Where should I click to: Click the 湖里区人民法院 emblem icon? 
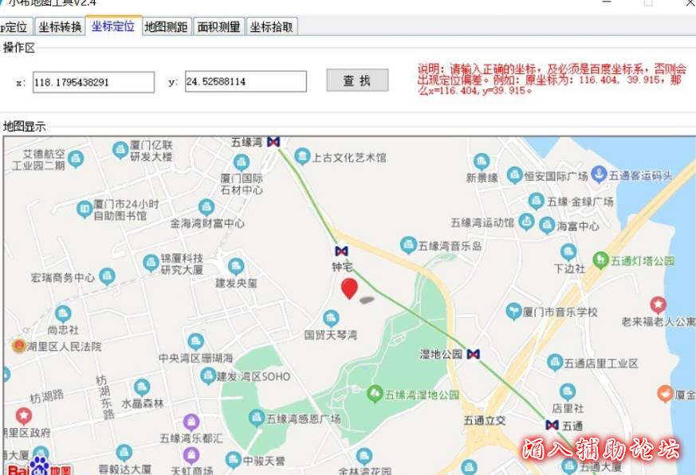(x=19, y=345)
